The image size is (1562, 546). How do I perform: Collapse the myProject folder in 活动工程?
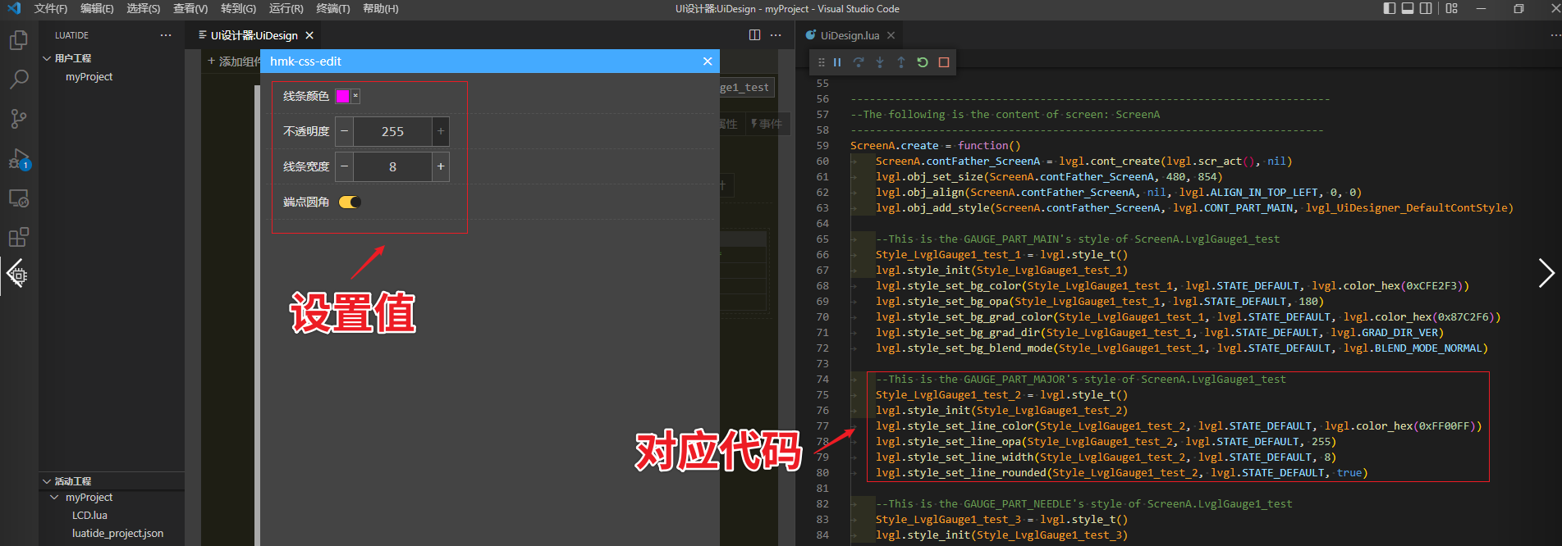tap(55, 498)
